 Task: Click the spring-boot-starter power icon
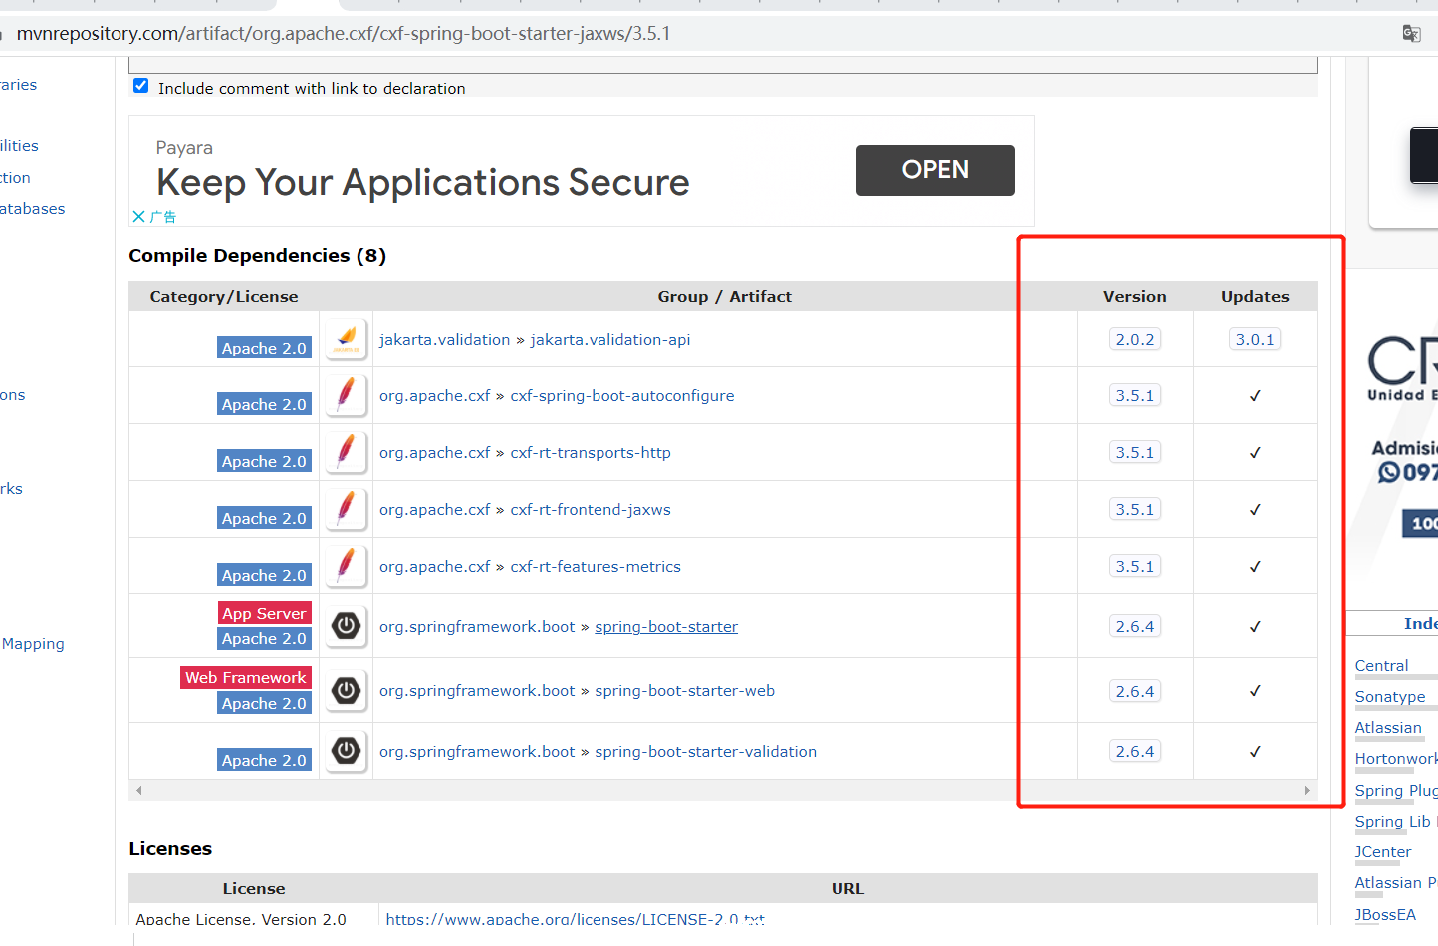point(346,626)
